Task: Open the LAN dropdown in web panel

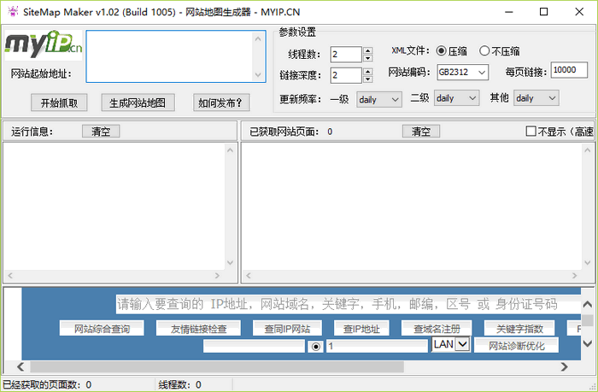Action: coord(451,344)
